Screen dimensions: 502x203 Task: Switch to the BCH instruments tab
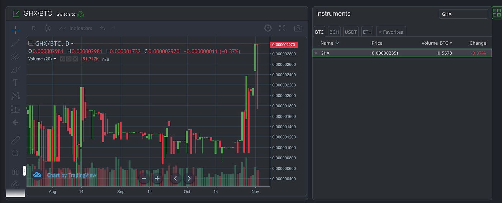point(334,32)
